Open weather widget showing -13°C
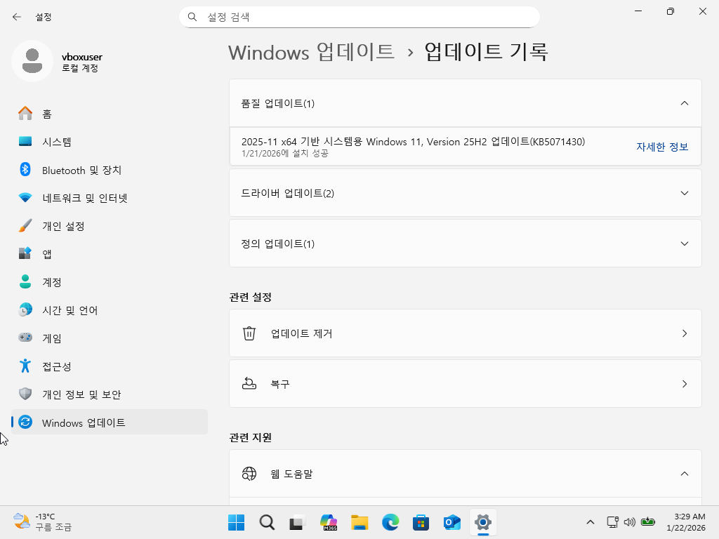 (43, 522)
